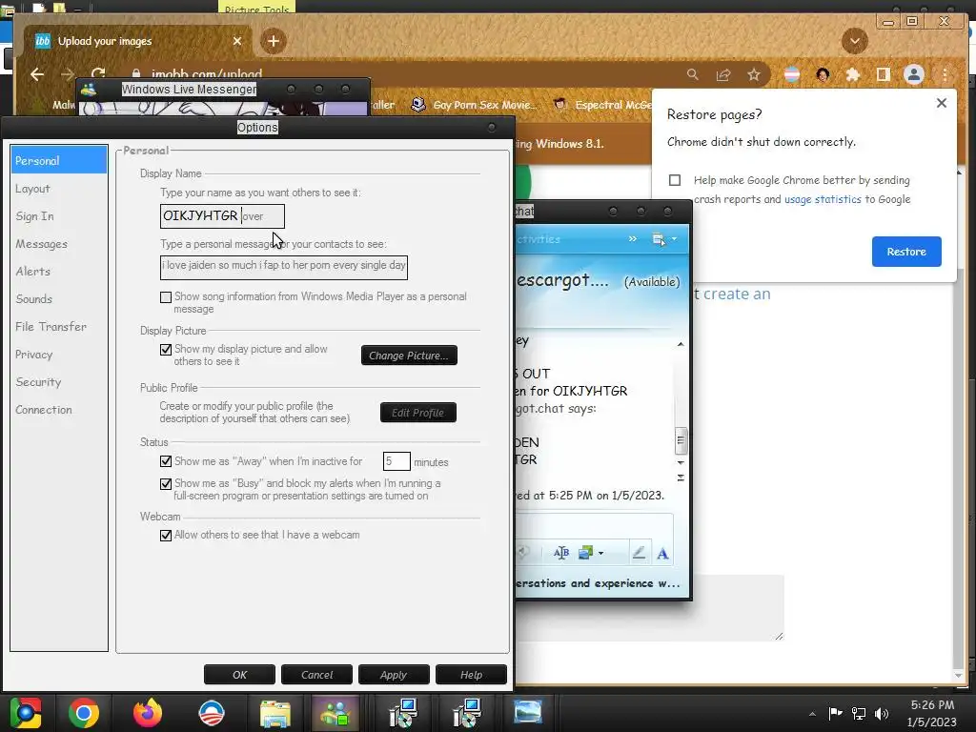The height and width of the screenshot is (732, 976).
Task: Enable showing Windows Media Player song information
Action: (x=166, y=297)
